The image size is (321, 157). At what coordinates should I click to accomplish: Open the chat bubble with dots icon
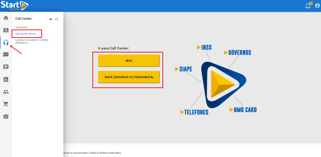pos(6,55)
